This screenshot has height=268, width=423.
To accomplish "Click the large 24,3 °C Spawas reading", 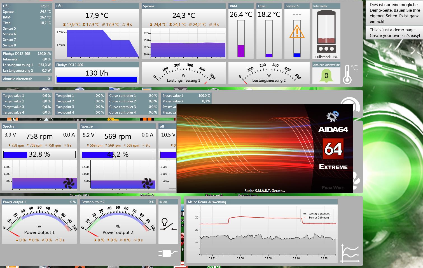I will (184, 15).
